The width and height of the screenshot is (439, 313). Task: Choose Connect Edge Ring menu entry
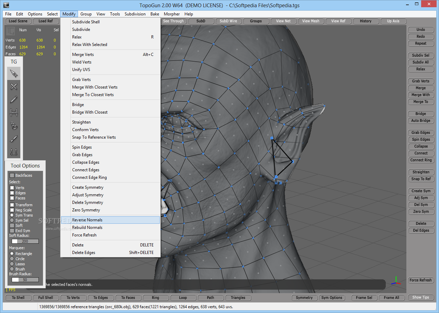click(x=110, y=177)
